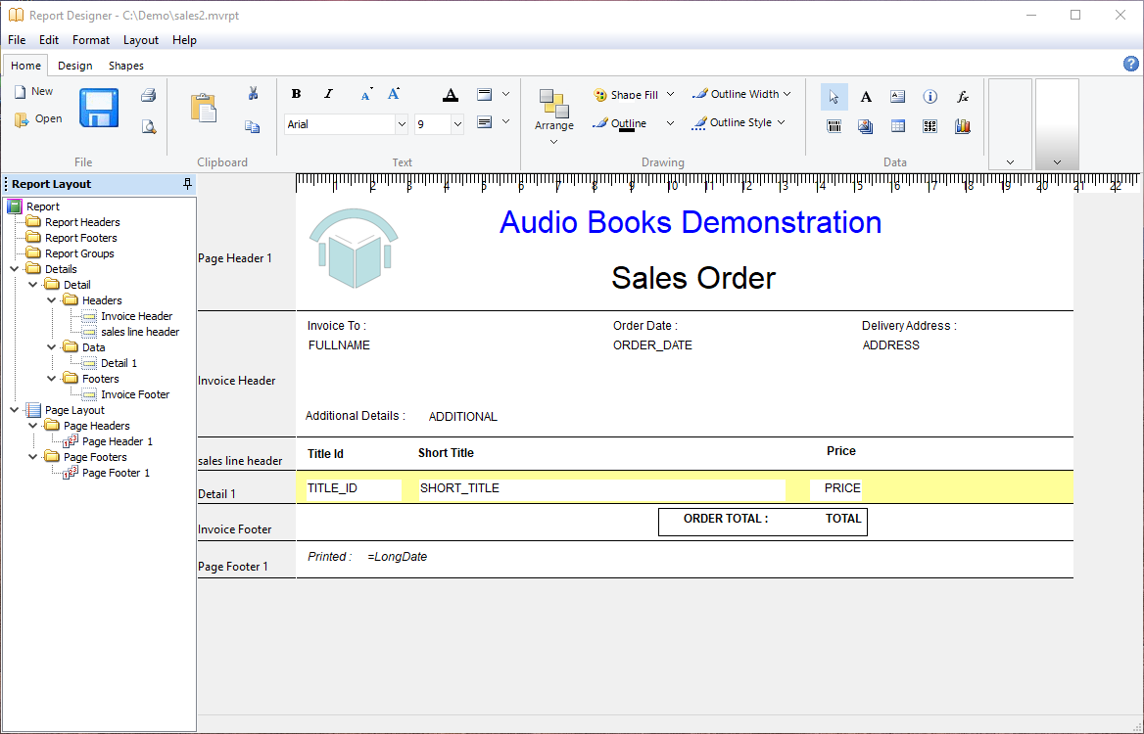Toggle bold formatting
The image size is (1144, 734).
point(297,94)
